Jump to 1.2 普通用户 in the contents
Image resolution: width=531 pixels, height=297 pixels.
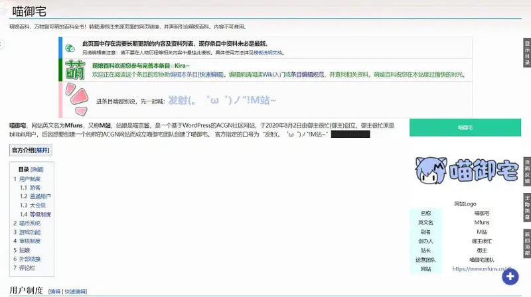click(40, 196)
